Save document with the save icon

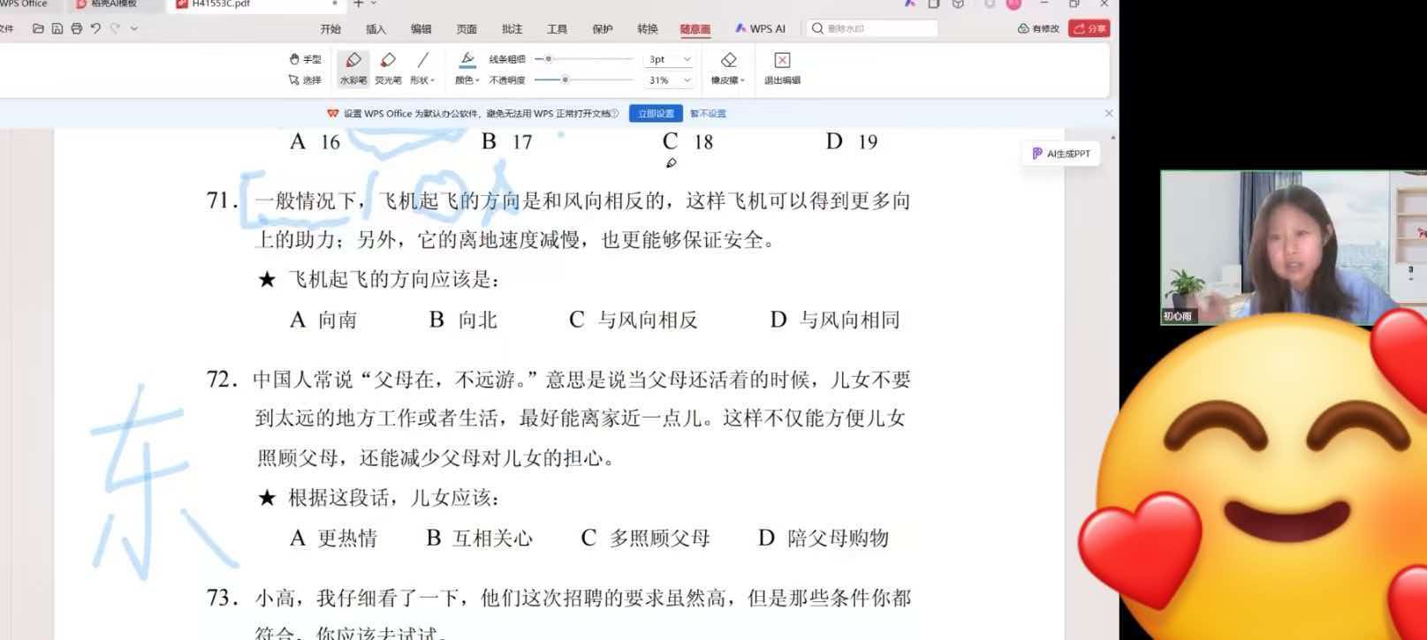point(57,28)
